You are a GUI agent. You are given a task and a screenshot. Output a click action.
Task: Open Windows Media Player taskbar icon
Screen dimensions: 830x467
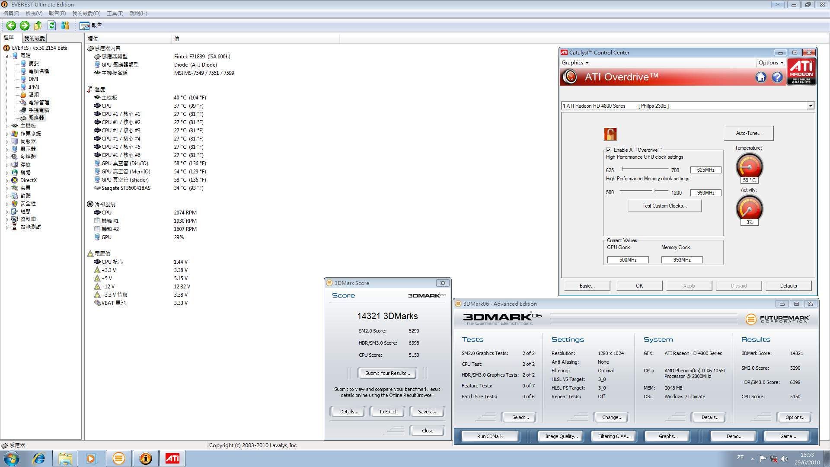[x=91, y=458]
